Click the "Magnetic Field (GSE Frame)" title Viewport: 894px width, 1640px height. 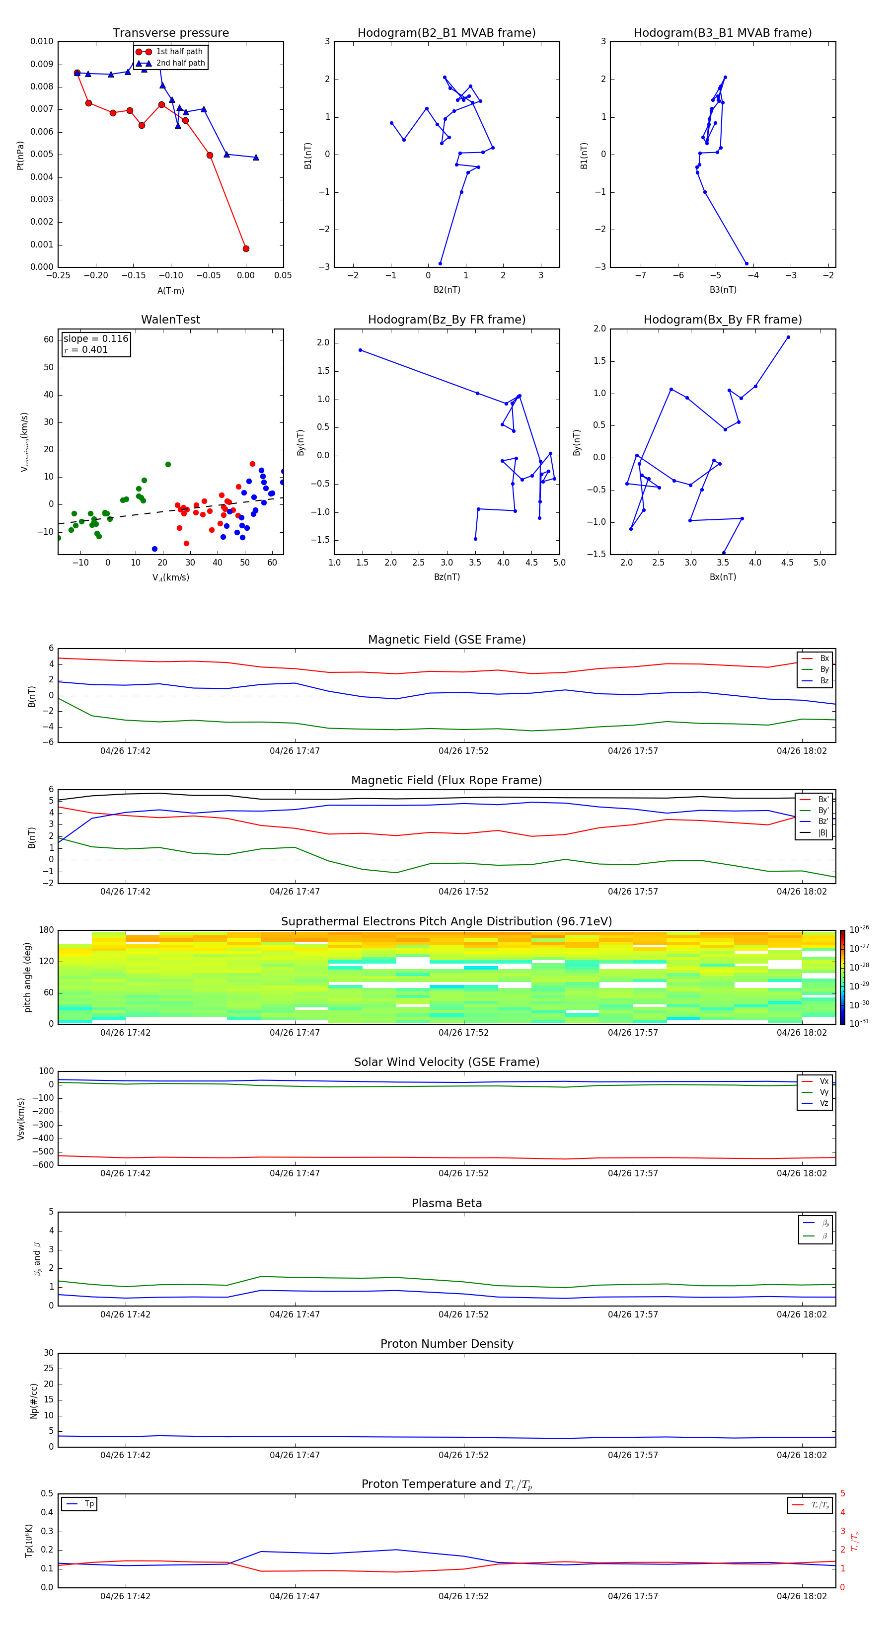[447, 640]
